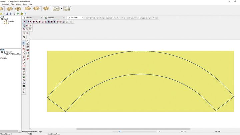Select the arrow pointer tool
Viewport: 240px width, 135px height.
tap(24, 43)
